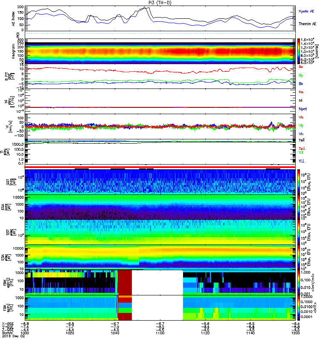320x342 pixels.
Task: Select the Themis AE legend label
Action: click(307, 24)
